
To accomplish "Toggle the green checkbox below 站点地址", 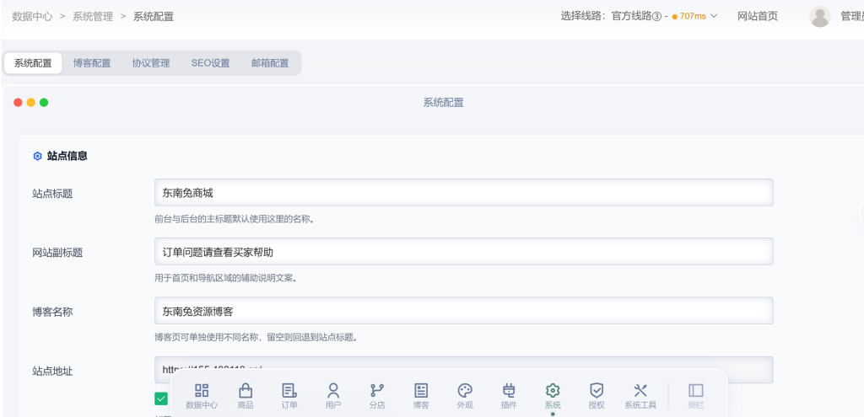I will coord(161,398).
